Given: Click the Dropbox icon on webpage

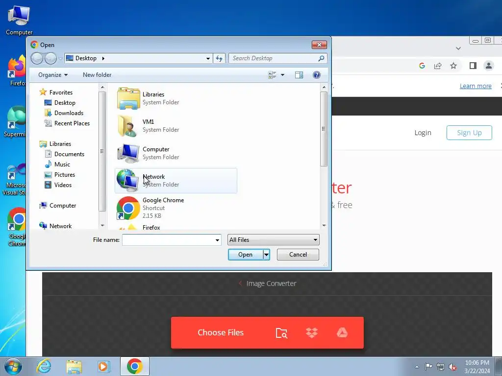Looking at the screenshot, I should (311, 333).
